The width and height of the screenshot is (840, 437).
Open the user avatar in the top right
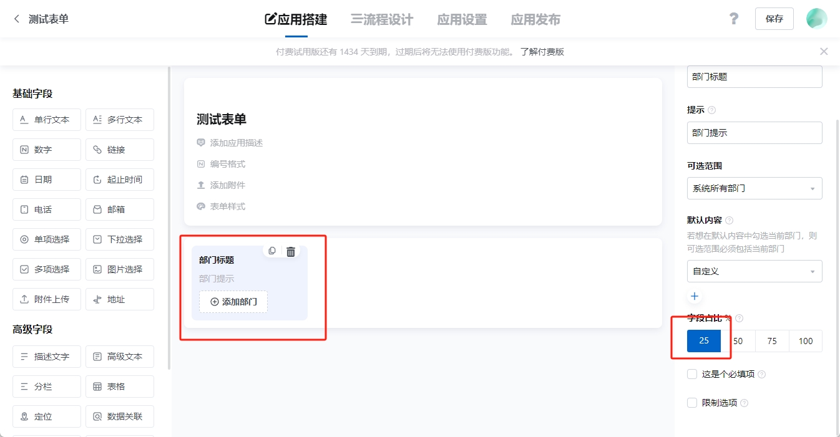(x=816, y=19)
